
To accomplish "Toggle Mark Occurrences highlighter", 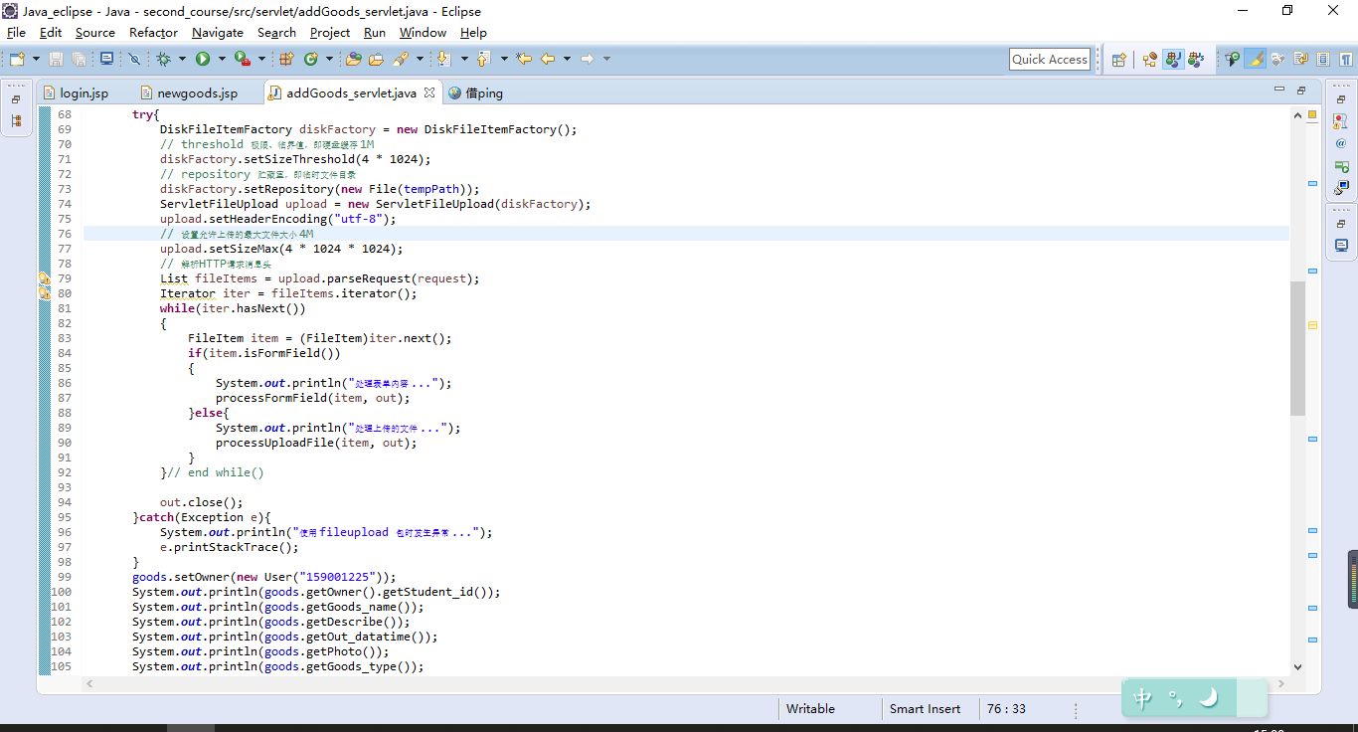I will (1256, 60).
